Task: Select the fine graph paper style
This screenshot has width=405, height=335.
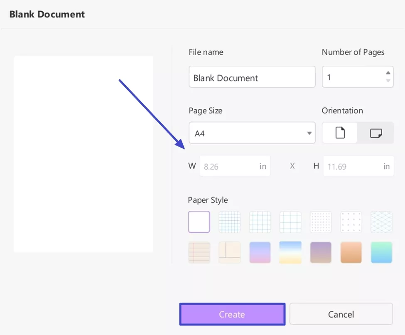Action: tap(229, 222)
